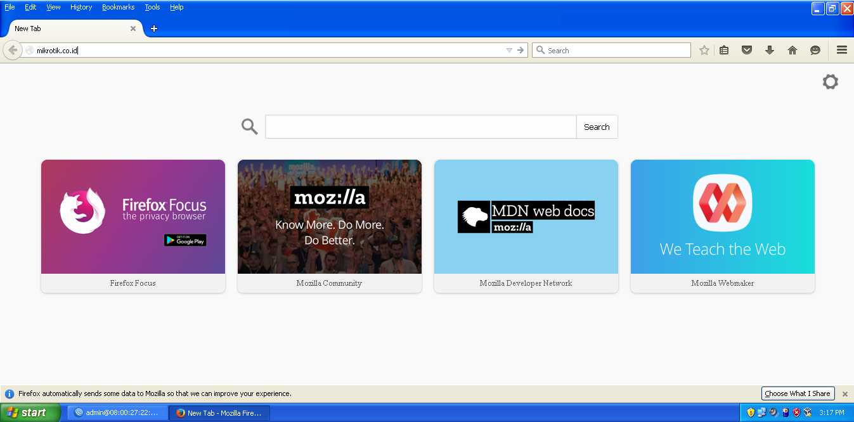Screen dimensions: 854x422
Task: Click the Search button on page
Action: pos(597,127)
